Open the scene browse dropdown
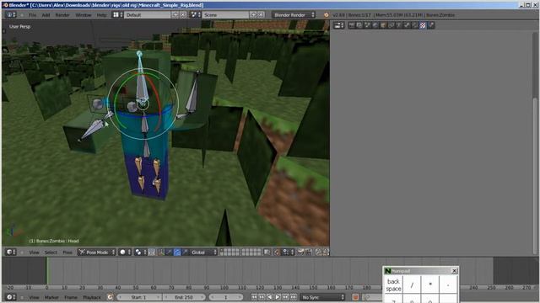 196,15
